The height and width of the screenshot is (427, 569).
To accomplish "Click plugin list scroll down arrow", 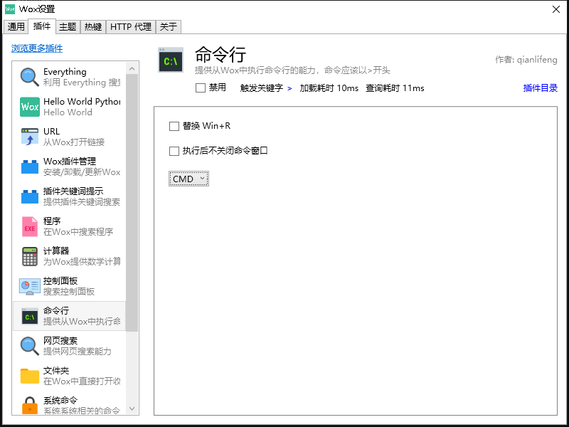I will (132, 408).
